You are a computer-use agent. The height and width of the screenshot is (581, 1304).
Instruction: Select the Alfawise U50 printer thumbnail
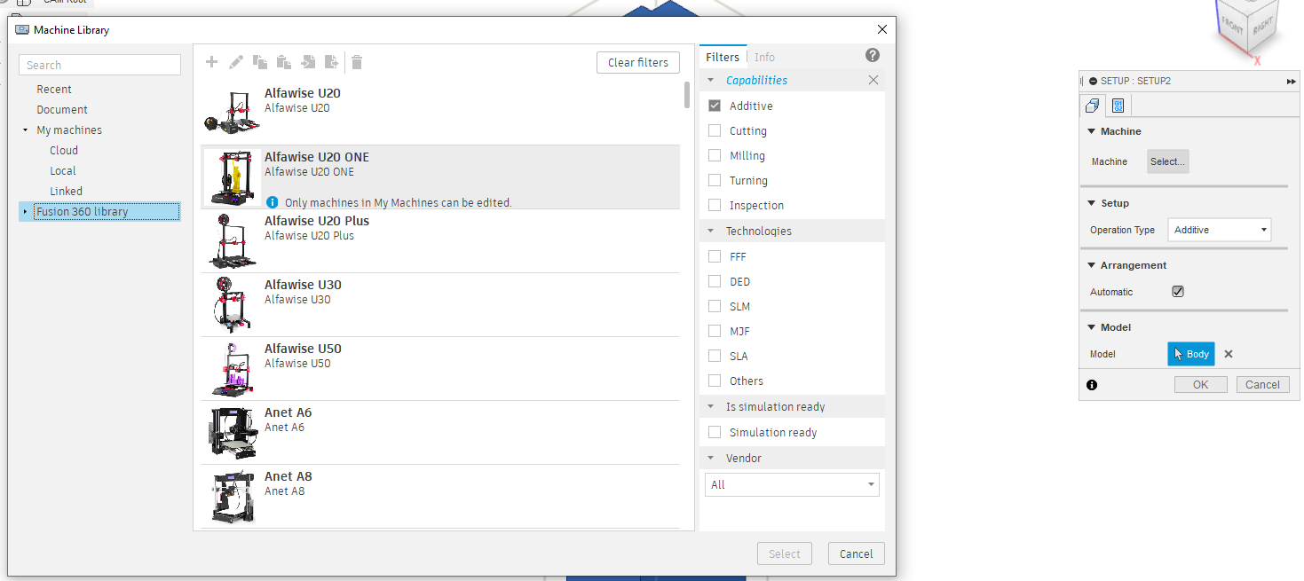(x=232, y=369)
